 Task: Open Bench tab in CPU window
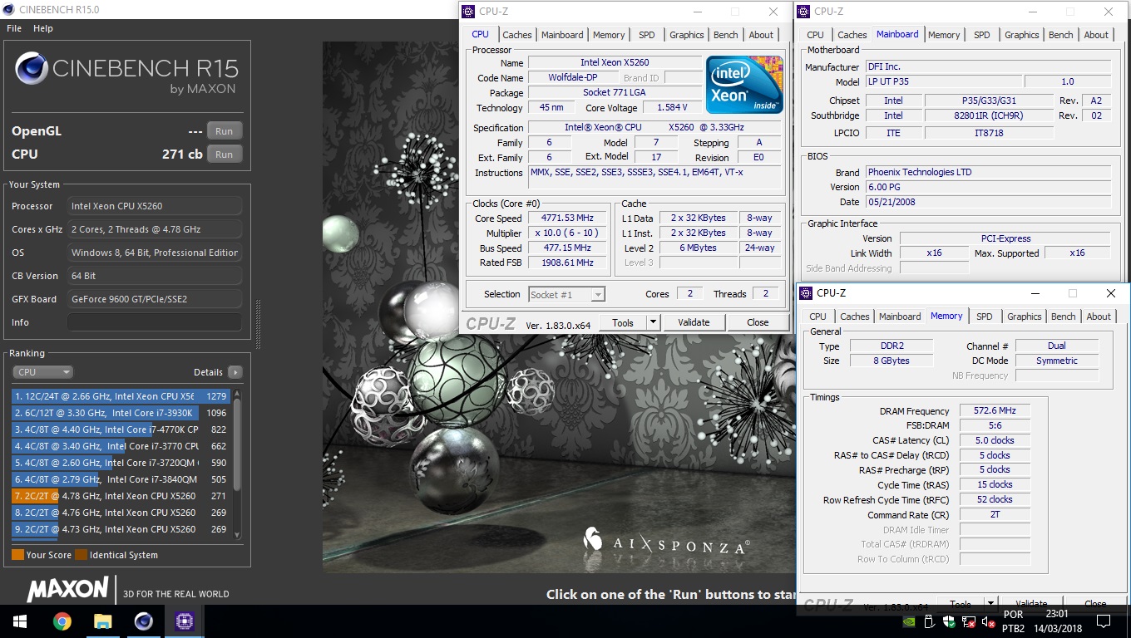coord(726,35)
